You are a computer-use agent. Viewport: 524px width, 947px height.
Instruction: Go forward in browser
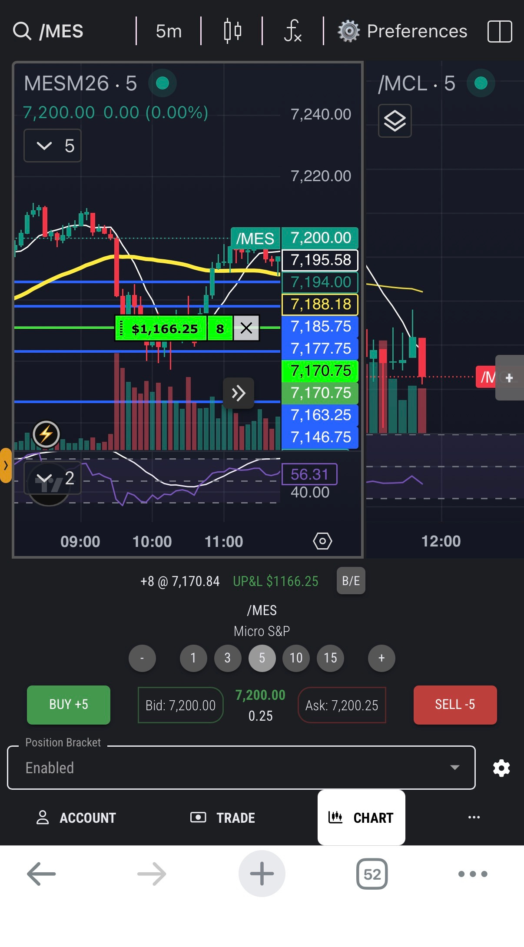152,874
